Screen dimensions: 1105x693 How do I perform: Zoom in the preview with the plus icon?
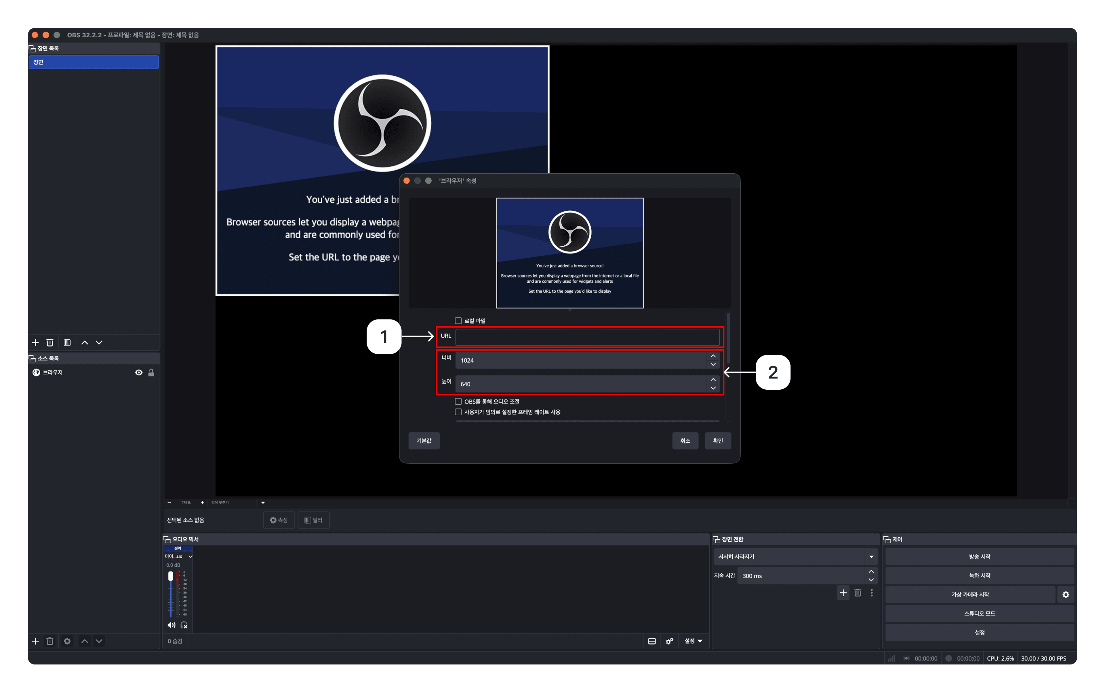202,503
